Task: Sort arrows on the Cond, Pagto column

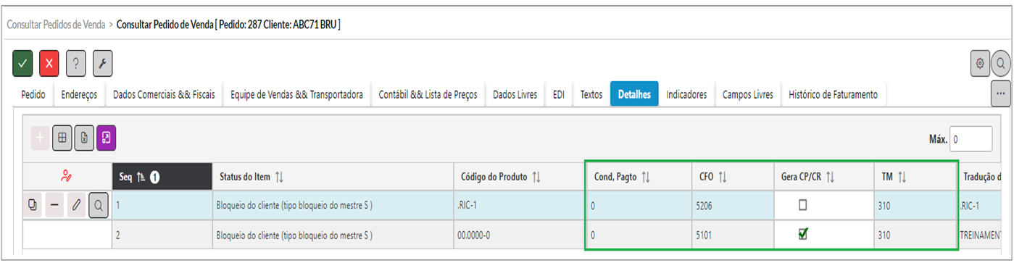Action: click(x=645, y=178)
